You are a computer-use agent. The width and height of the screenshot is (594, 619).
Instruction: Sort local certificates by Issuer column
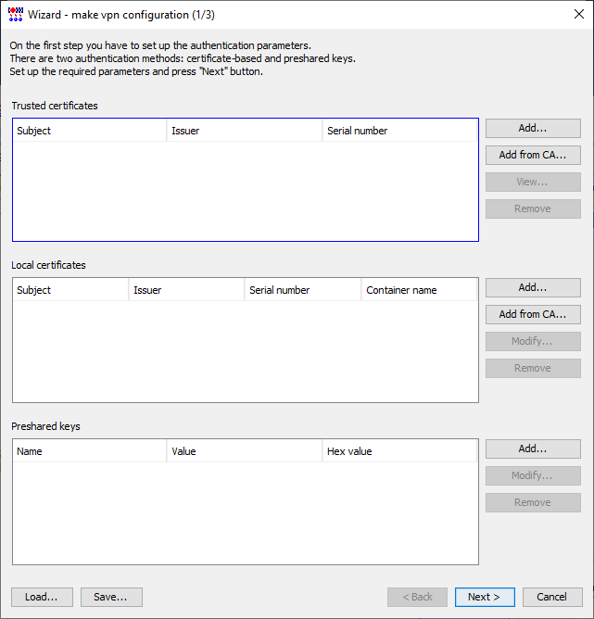(186, 290)
